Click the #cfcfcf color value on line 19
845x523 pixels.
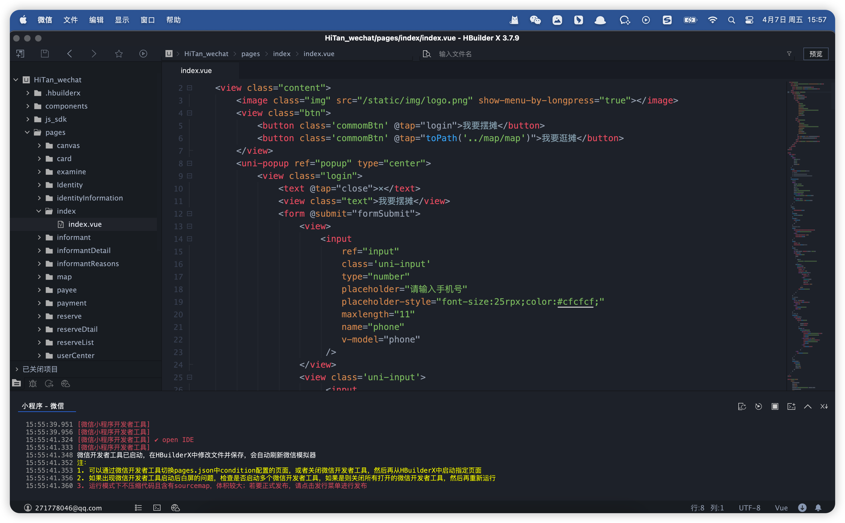[x=576, y=302]
